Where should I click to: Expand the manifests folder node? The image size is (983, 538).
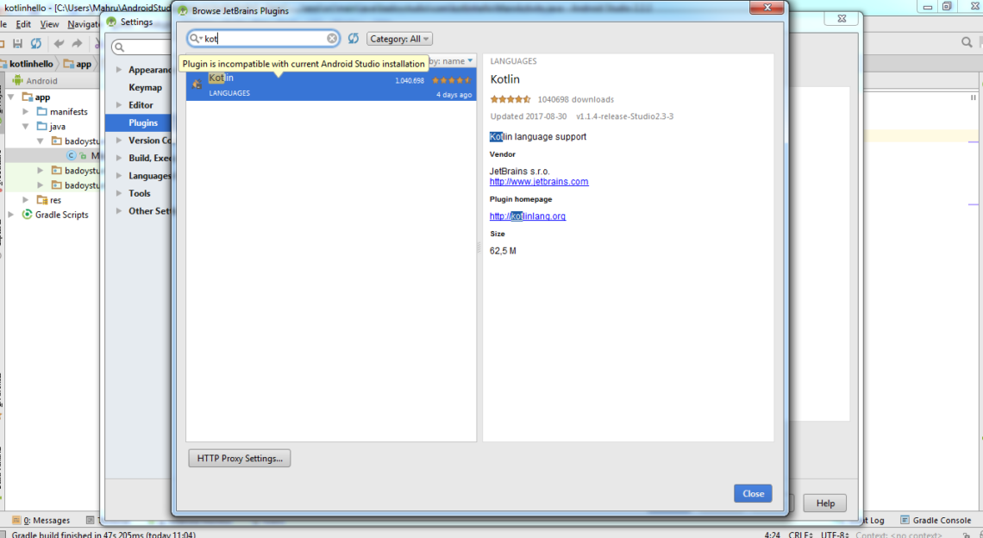[x=26, y=112]
